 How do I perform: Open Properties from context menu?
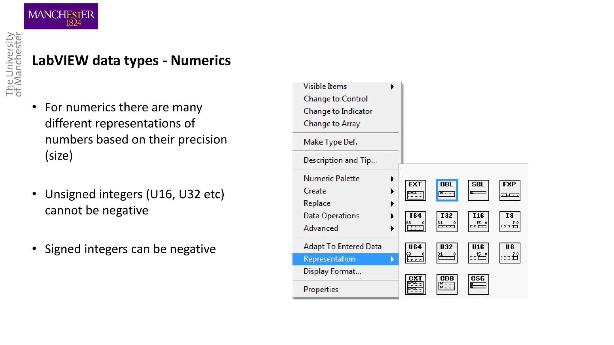346,290
